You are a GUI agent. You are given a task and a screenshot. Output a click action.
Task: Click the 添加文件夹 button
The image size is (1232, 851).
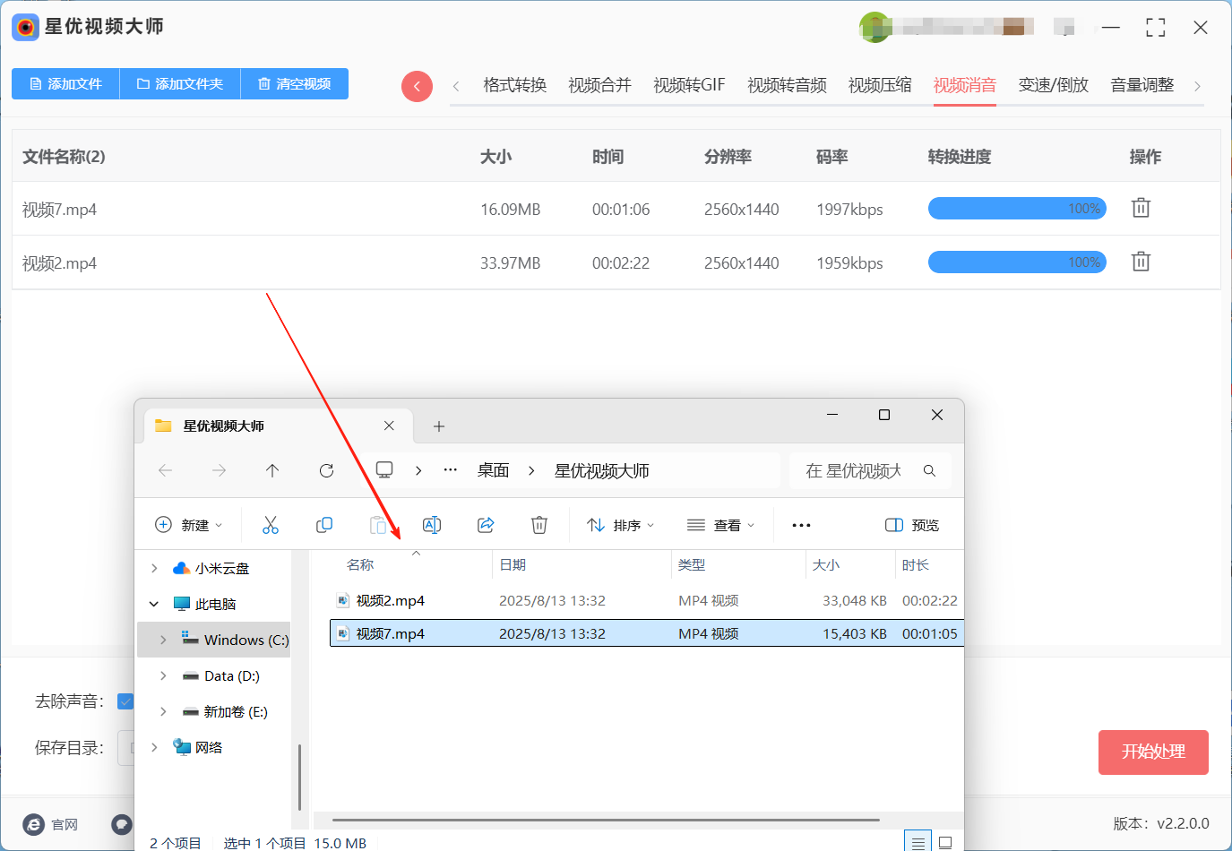pos(179,83)
